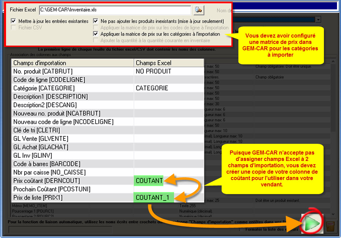
Task: Click the 'CATEGORIE' Excel field cell
Action: click(x=169, y=88)
